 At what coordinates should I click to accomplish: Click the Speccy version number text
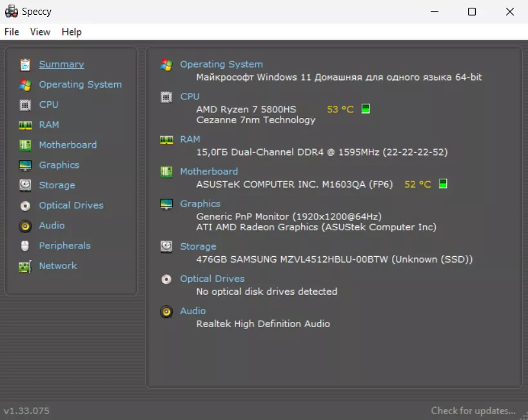tap(26, 411)
